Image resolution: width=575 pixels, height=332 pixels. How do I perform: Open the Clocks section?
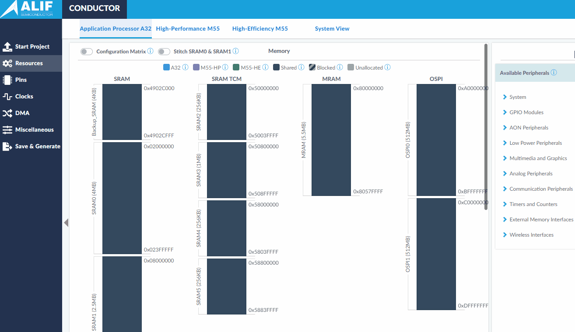31,97
